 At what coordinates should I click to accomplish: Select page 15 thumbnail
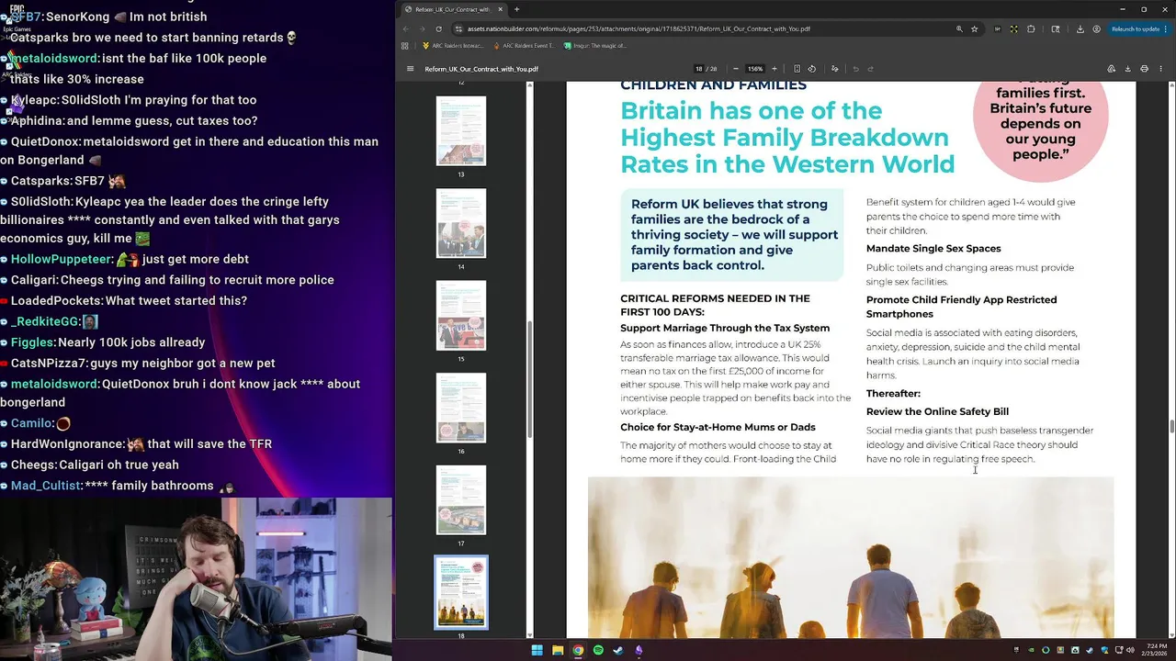pyautogui.click(x=461, y=316)
